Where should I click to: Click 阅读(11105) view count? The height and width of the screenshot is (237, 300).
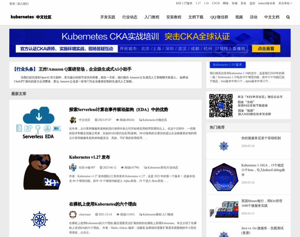(x=127, y=214)
